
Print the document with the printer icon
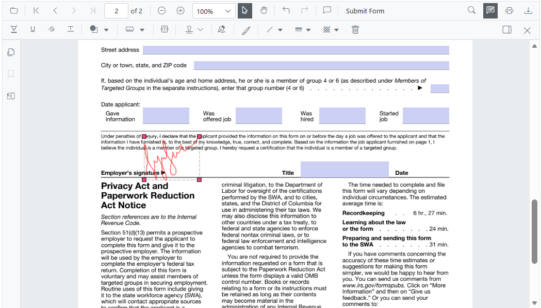click(510, 11)
